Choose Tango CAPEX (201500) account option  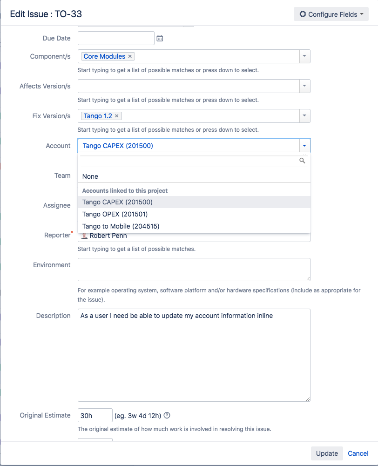click(x=117, y=202)
